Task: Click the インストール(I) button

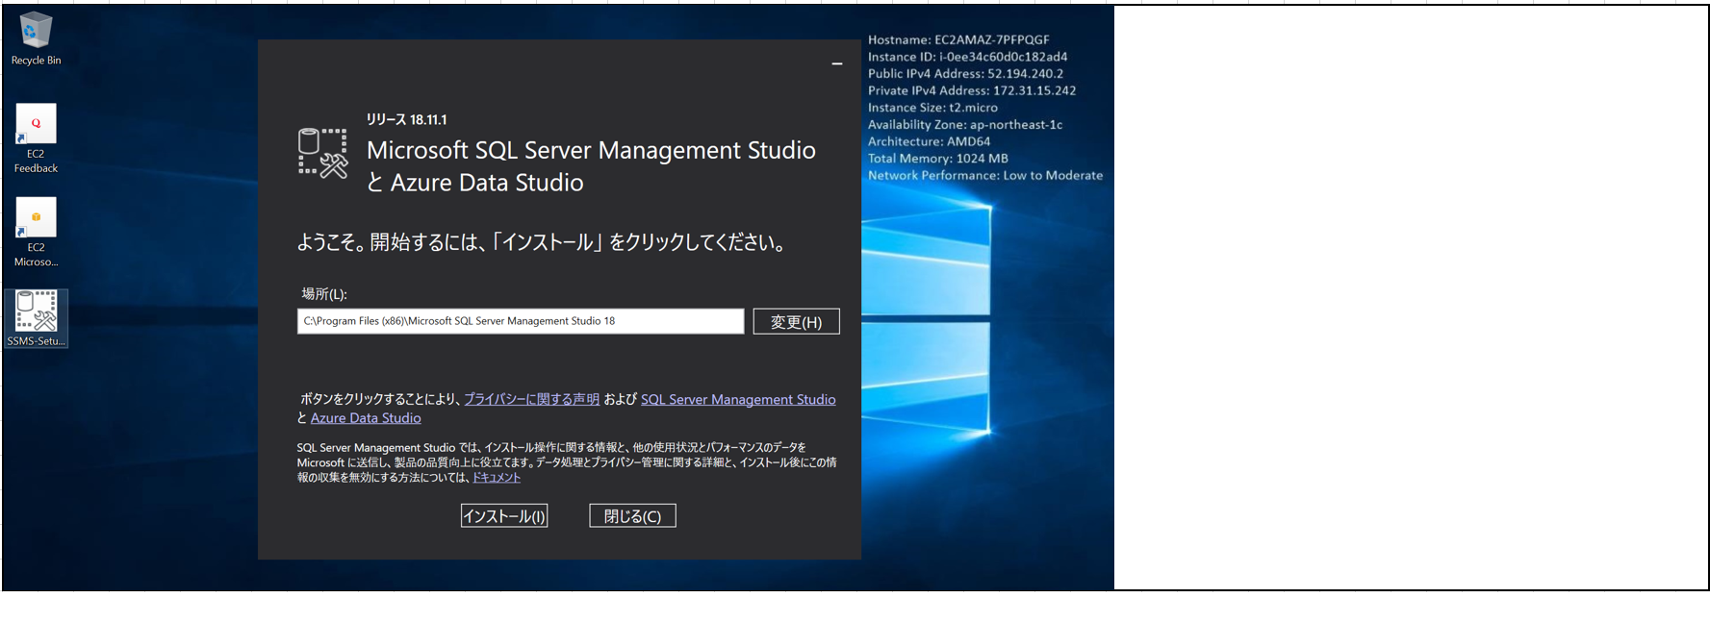Action: point(504,516)
